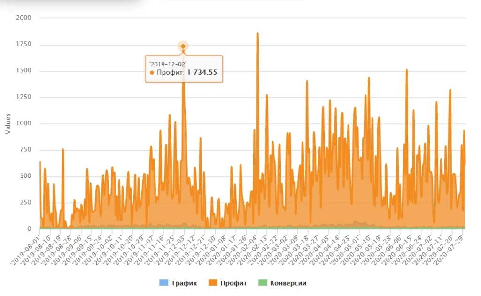The height and width of the screenshot is (296, 481).
Task: Click the x-axis date label 2020-01-08
Action: [211, 250]
